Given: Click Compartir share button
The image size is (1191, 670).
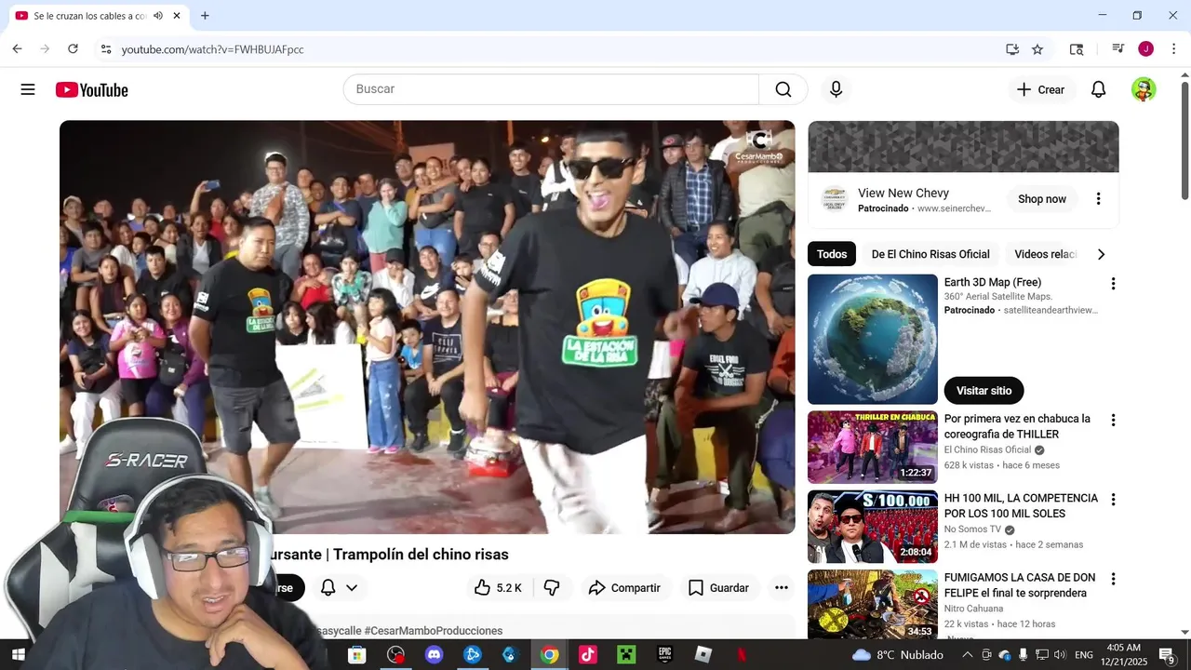Looking at the screenshot, I should click(x=624, y=587).
